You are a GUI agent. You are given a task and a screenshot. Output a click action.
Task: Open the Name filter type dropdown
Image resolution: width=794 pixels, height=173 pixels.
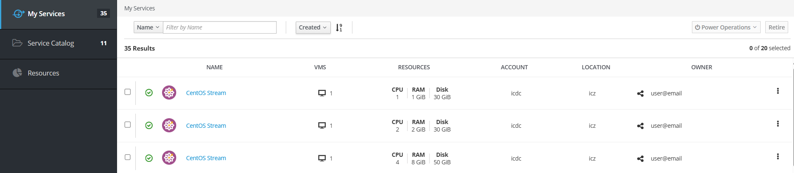point(148,27)
